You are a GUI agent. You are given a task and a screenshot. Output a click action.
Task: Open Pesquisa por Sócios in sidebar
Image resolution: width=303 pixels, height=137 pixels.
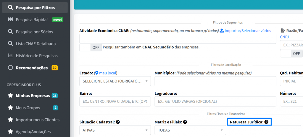pyautogui.click(x=34, y=32)
